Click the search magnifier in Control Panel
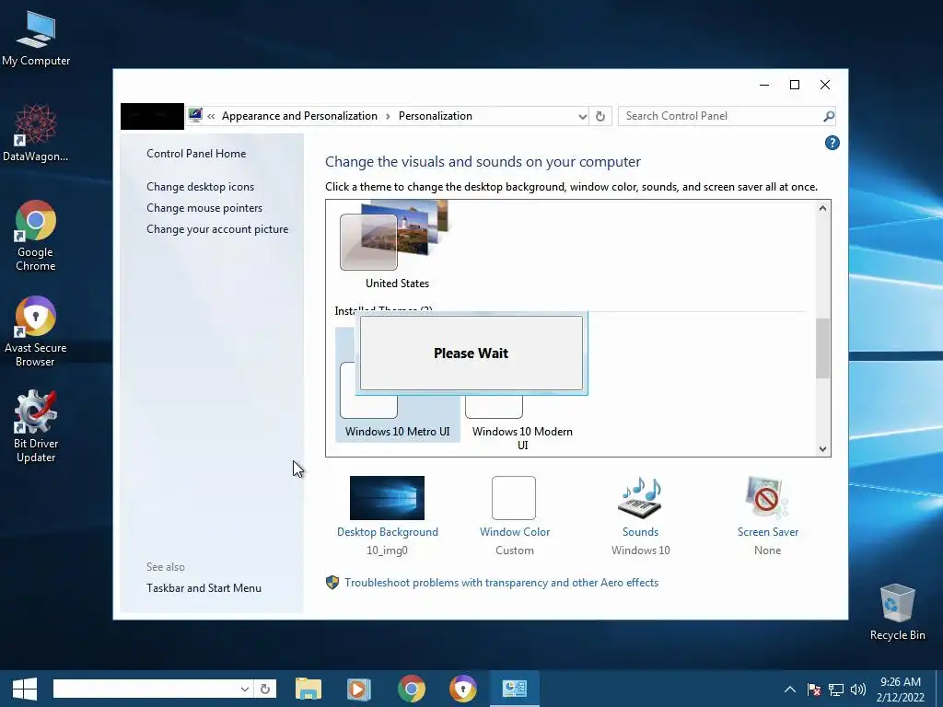This screenshot has width=943, height=707. pos(829,116)
